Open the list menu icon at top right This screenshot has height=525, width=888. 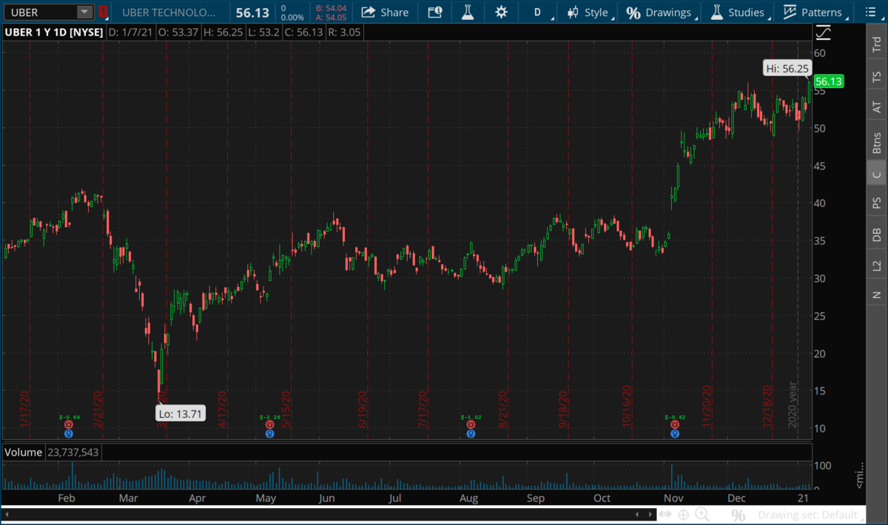point(869,13)
